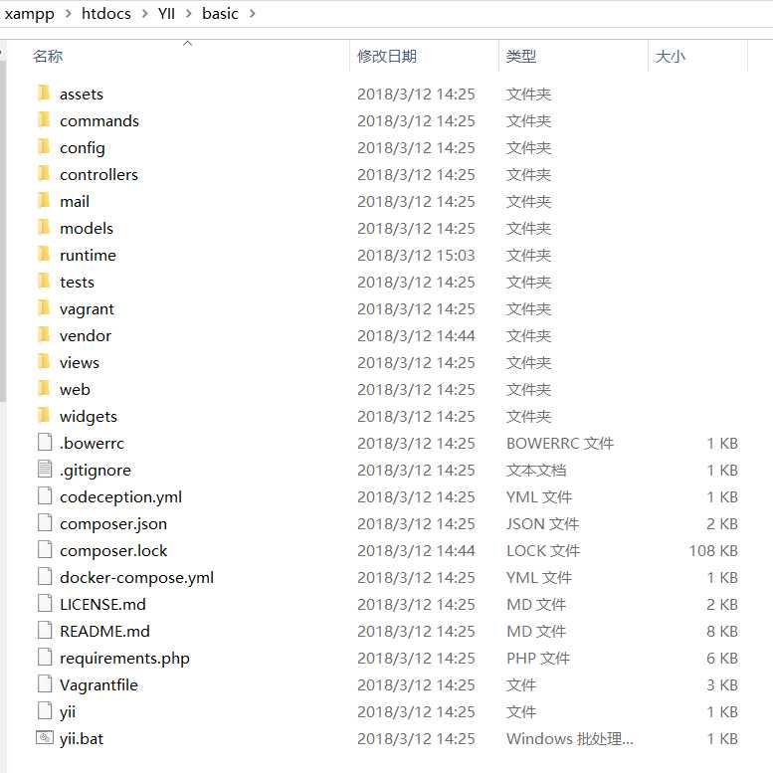Click the JSON 文件 type cell
Viewport: 773px width, 773px height.
pos(543,523)
